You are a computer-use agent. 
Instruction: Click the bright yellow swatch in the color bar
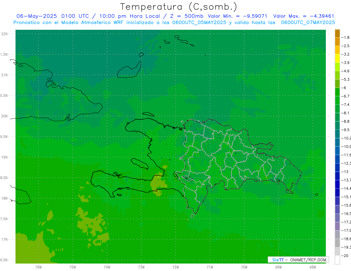[337, 58]
